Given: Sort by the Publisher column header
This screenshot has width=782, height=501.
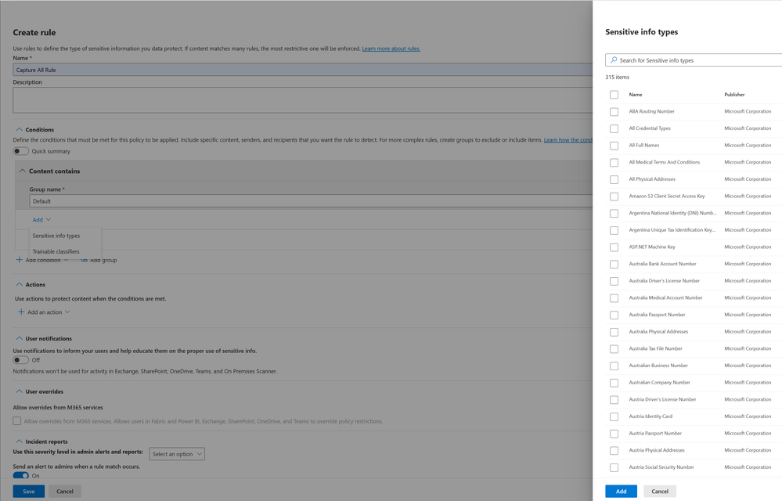Looking at the screenshot, I should pyautogui.click(x=734, y=95).
